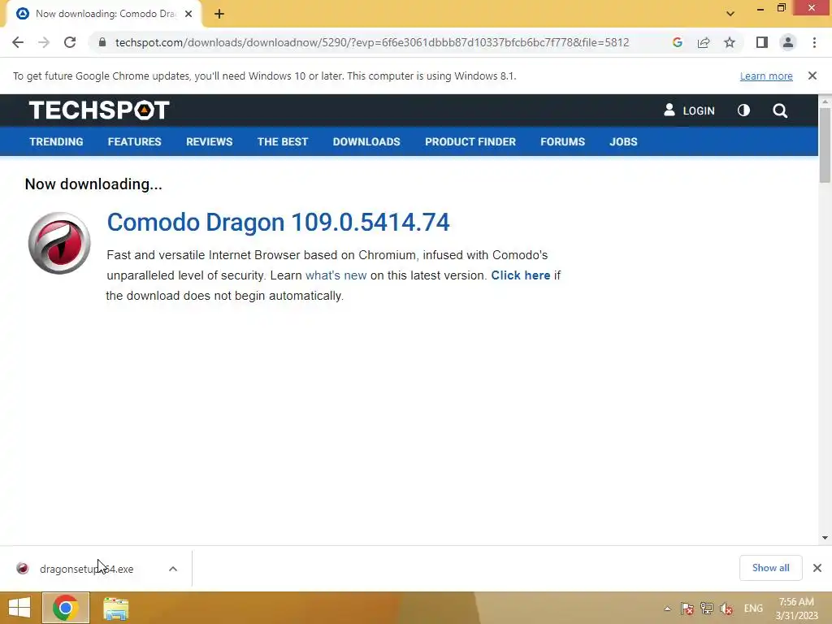Expand the download item options chevron

coord(173,569)
